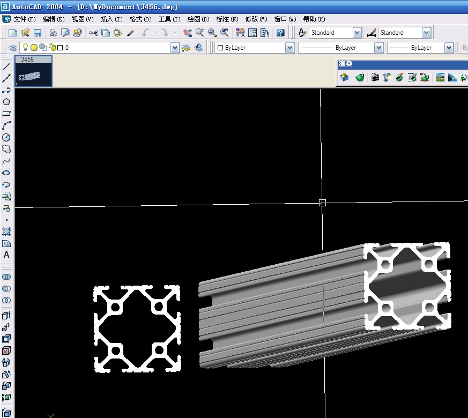Click the Extrude solid tool
Image resolution: width=468 pixels, height=418 pixels.
point(6,315)
